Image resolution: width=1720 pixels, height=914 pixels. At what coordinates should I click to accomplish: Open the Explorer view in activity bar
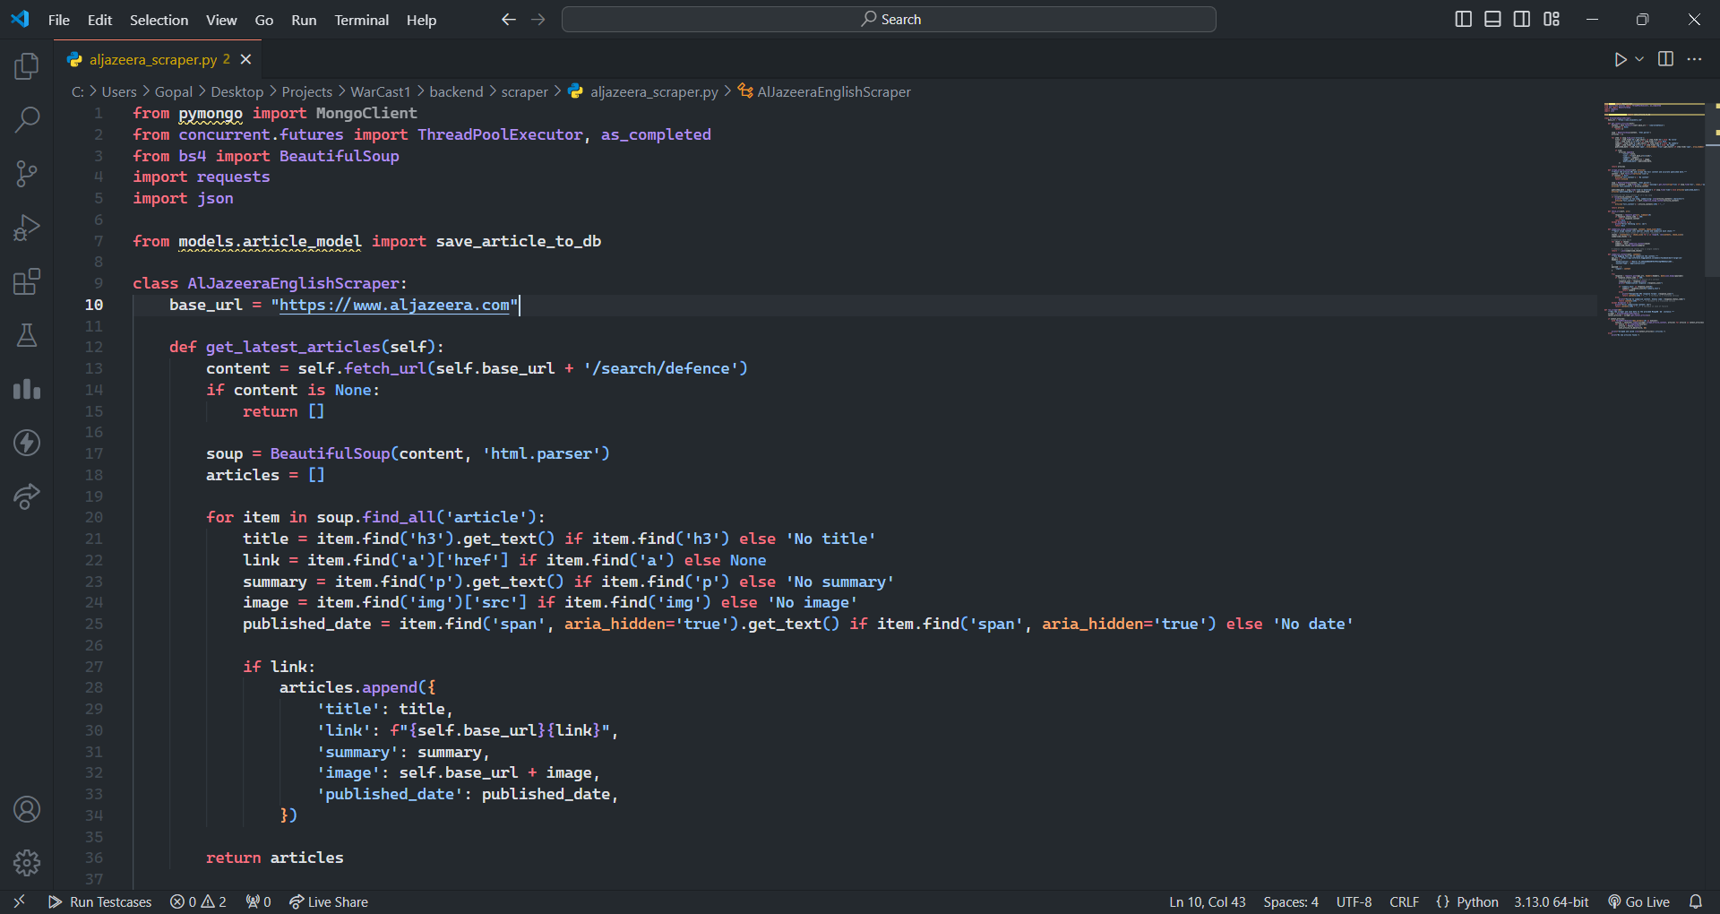click(x=27, y=65)
